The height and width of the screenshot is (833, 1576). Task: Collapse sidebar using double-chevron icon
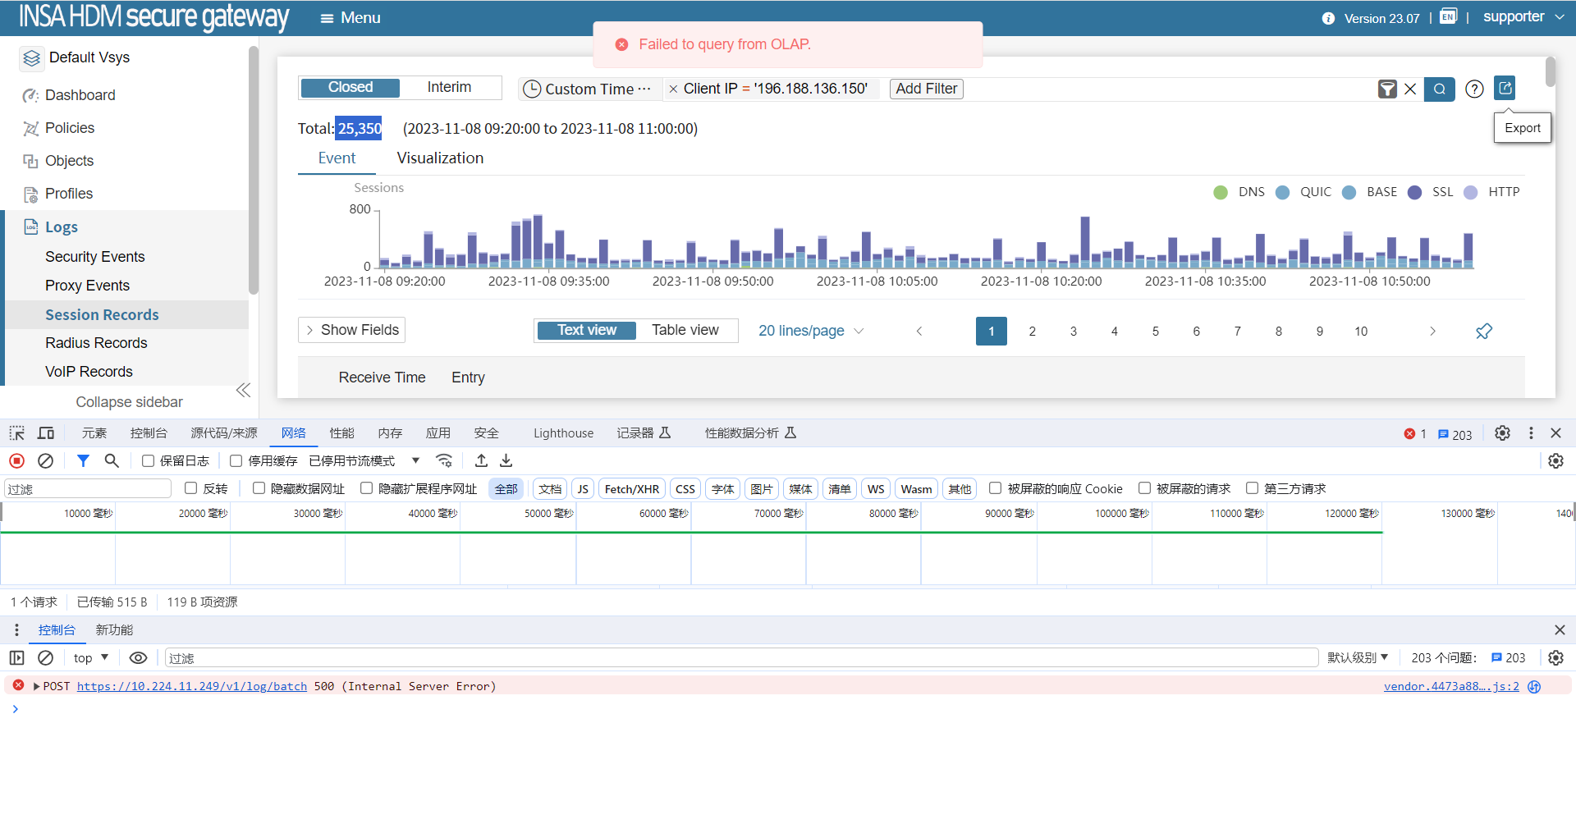click(243, 391)
